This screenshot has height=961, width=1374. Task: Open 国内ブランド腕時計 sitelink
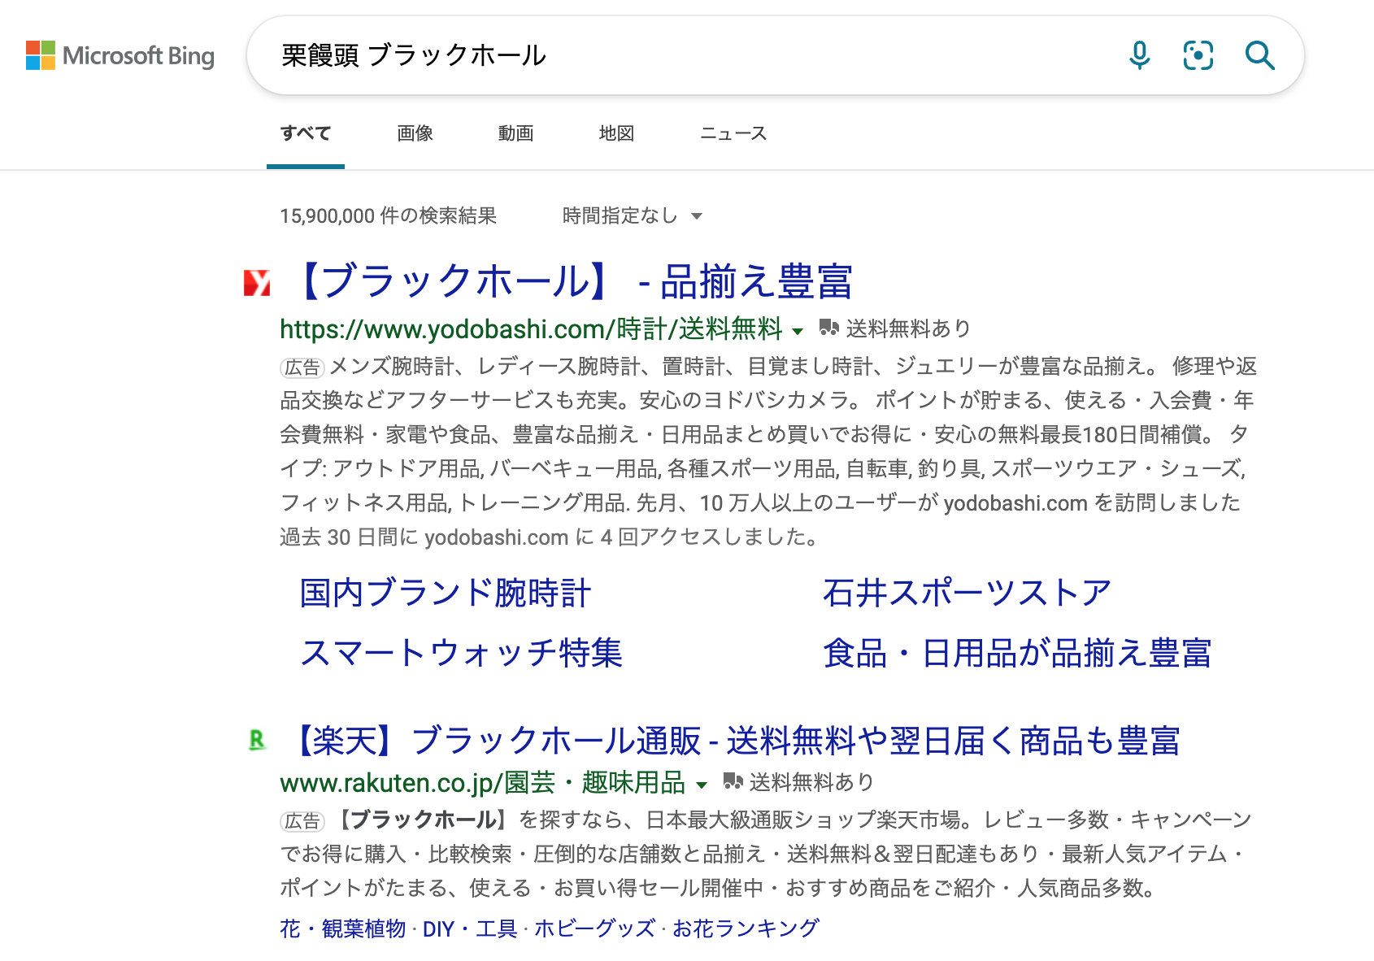445,593
